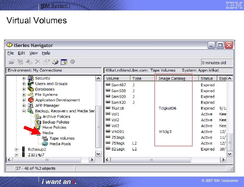Open the Help menu
244x187 pixels.
tap(46, 53)
